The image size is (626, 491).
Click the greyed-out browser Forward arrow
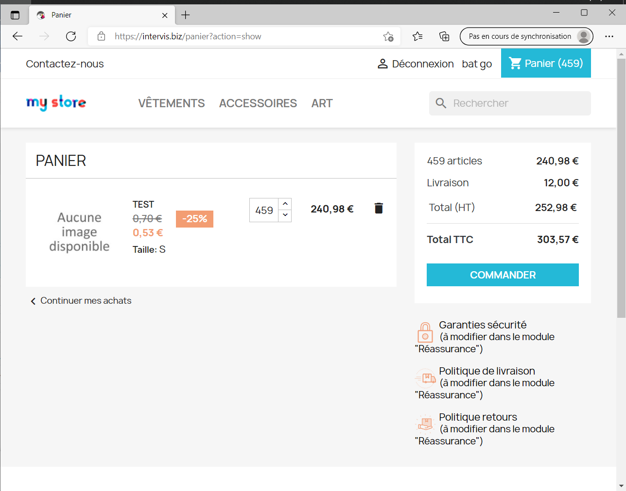tap(44, 36)
